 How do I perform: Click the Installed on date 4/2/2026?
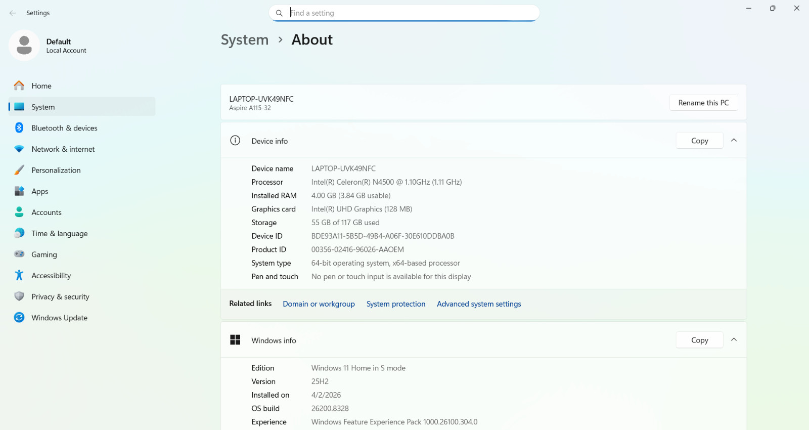point(326,395)
